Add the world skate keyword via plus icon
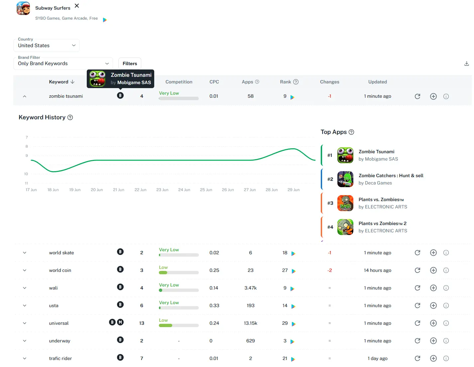474x367 pixels. [433, 253]
